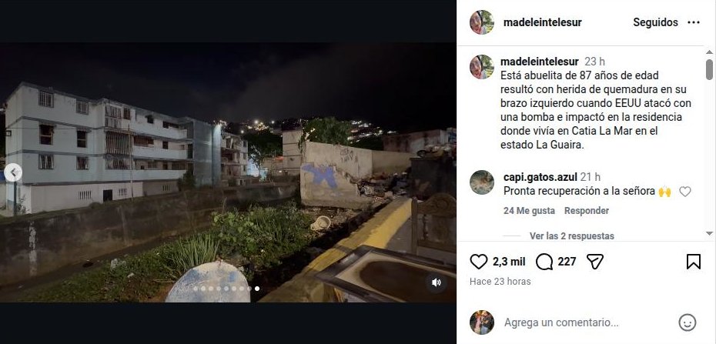Click the comments panel scrollbar down arrow
Viewport: 716px width, 344px height.
(709, 234)
